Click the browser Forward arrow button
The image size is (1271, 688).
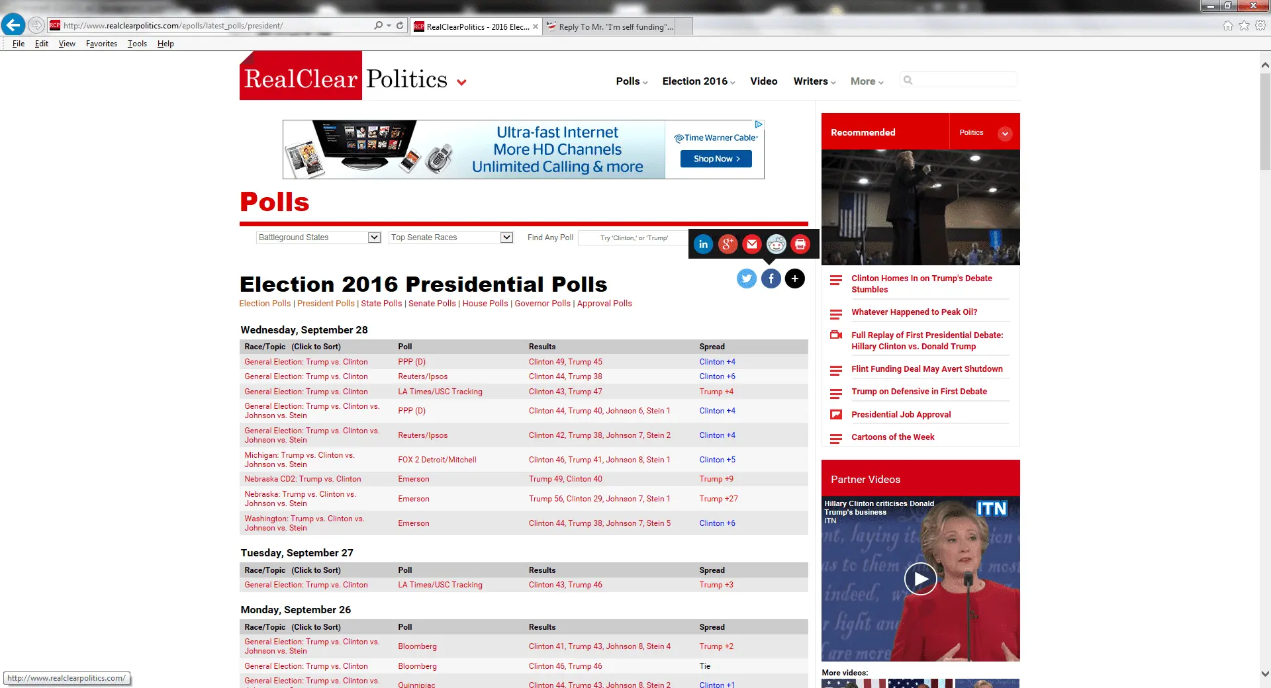pos(36,25)
